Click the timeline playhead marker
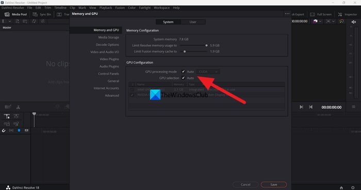The image size is (361, 190). (x=34, y=114)
